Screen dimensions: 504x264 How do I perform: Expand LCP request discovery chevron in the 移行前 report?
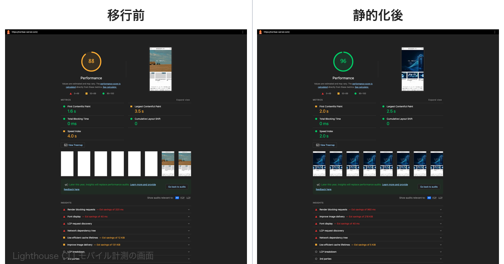tap(189, 224)
